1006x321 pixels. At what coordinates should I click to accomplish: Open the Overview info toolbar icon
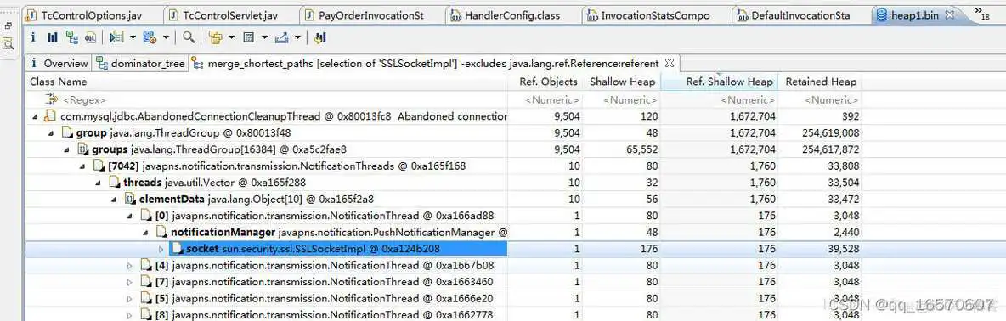[x=33, y=38]
